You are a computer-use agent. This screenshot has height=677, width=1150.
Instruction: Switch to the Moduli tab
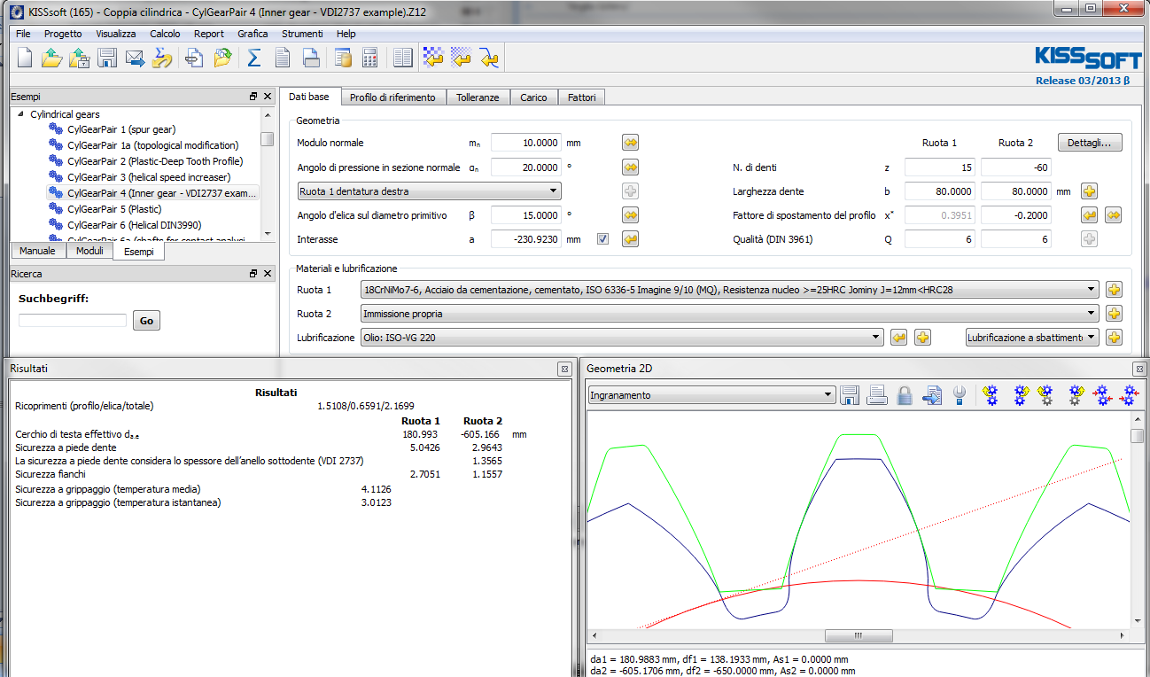89,251
